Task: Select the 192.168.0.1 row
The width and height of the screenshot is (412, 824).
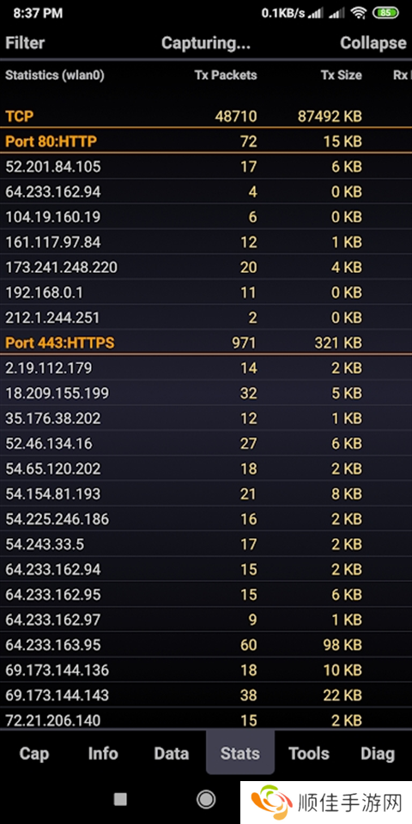Action: (206, 293)
